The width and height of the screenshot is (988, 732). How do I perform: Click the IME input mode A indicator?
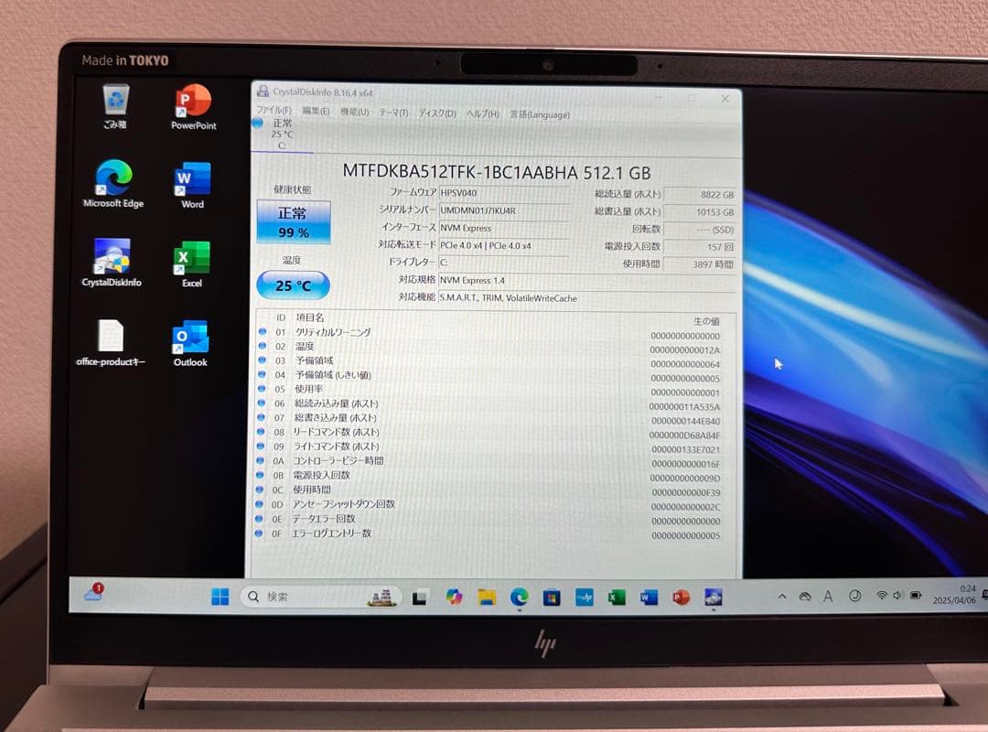click(828, 597)
